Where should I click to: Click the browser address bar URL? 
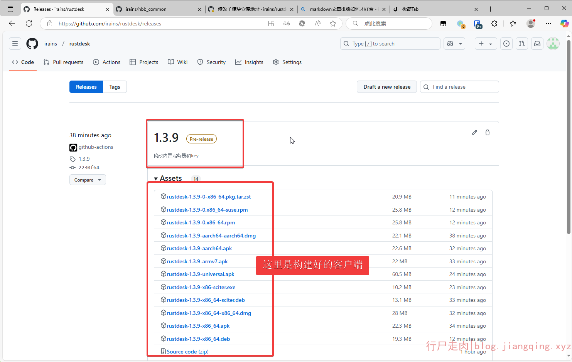coord(110,24)
